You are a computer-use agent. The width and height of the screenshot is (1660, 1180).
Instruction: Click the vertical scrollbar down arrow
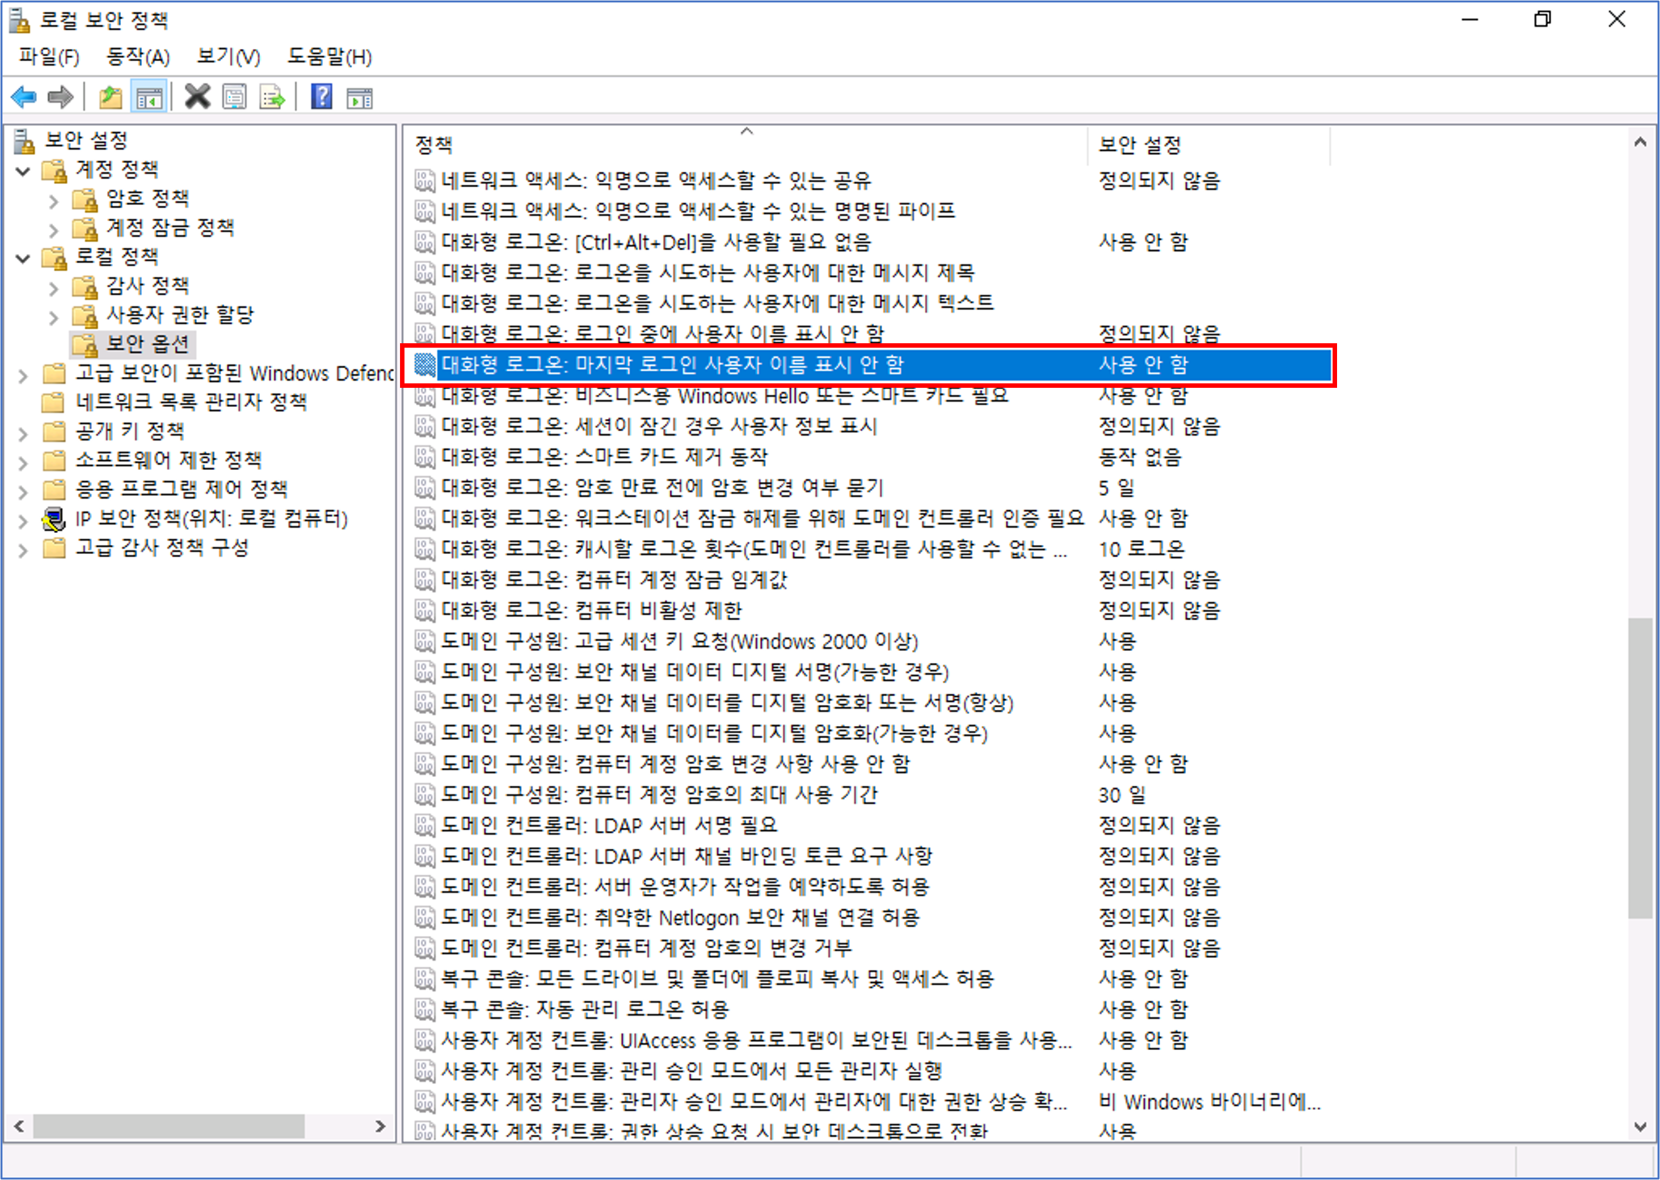[x=1640, y=1127]
